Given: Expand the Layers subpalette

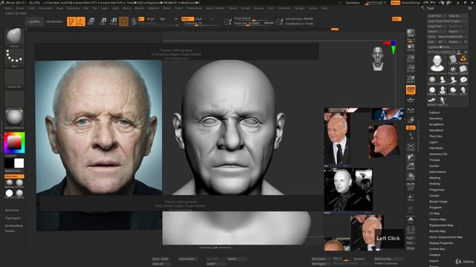Looking at the screenshot, I should [x=434, y=142].
